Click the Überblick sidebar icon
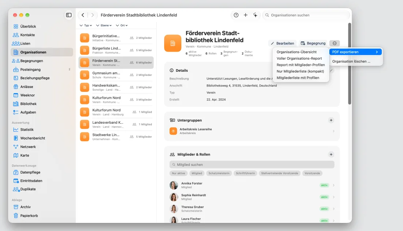 [16, 26]
